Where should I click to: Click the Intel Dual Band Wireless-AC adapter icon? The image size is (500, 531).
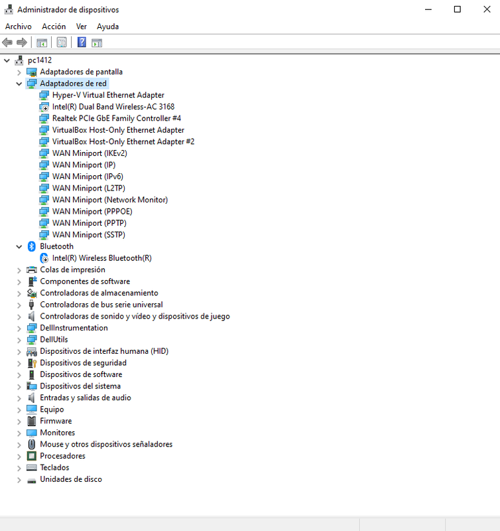point(44,107)
